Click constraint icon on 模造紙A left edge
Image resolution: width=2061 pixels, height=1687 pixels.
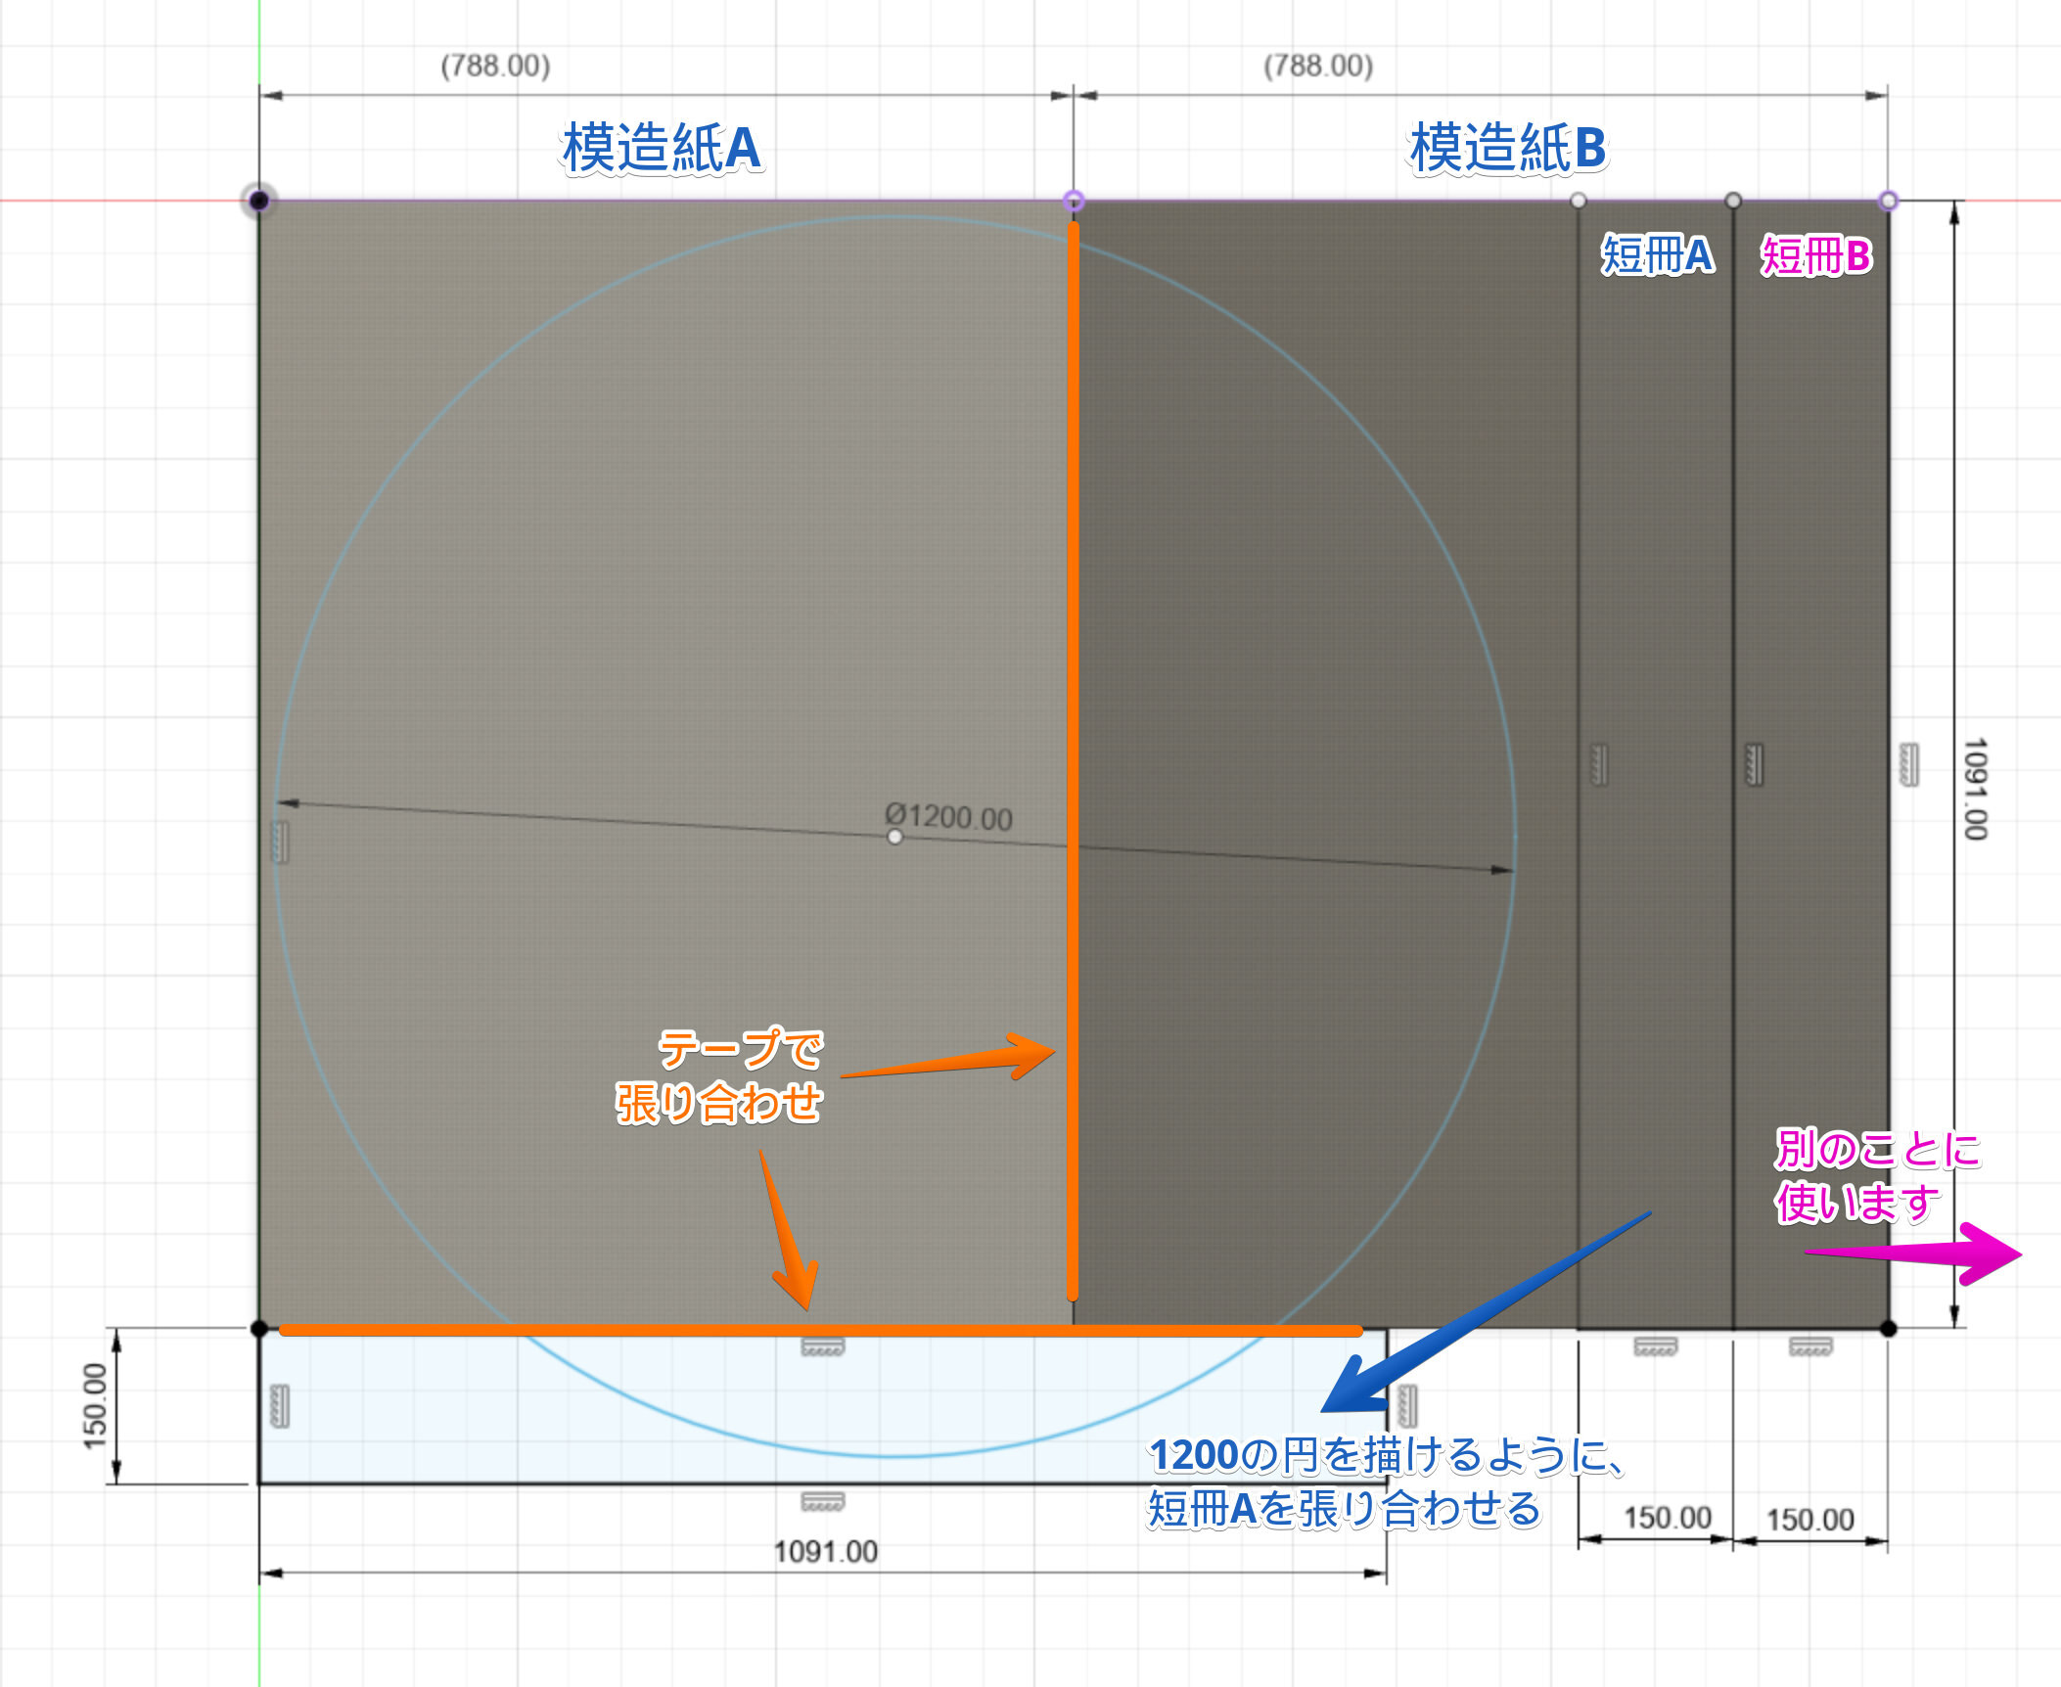(x=280, y=842)
